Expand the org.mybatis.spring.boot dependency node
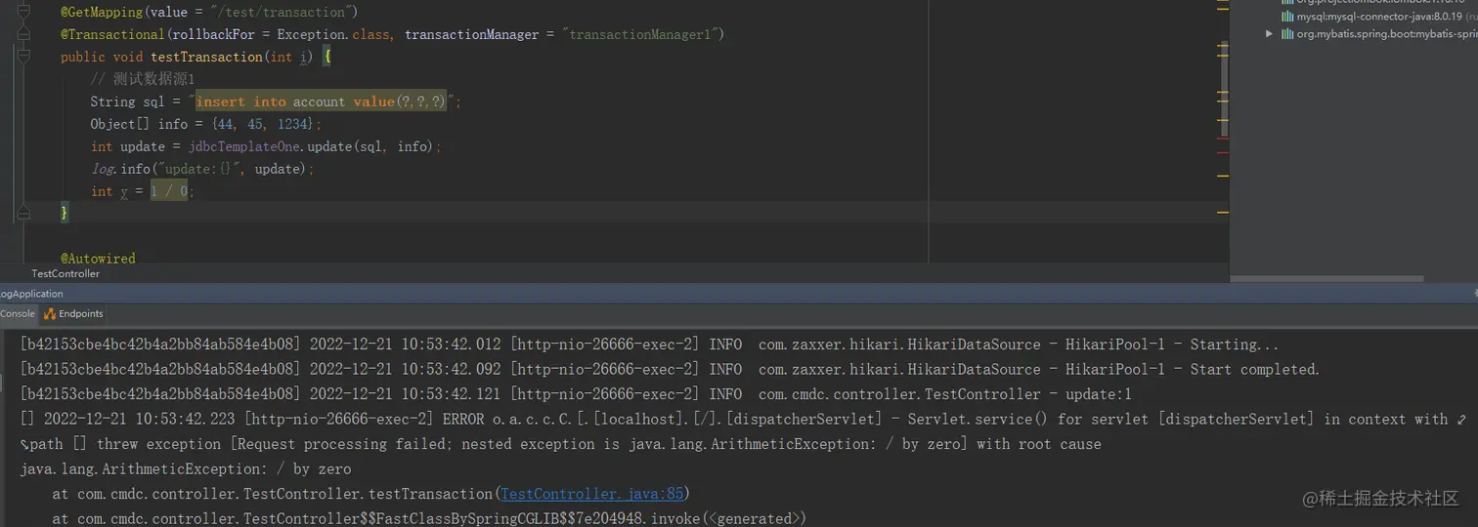The height and width of the screenshot is (527, 1478). click(x=1269, y=33)
